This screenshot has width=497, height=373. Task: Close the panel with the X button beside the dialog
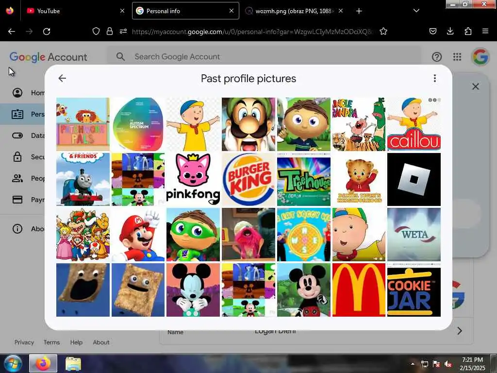pyautogui.click(x=475, y=86)
